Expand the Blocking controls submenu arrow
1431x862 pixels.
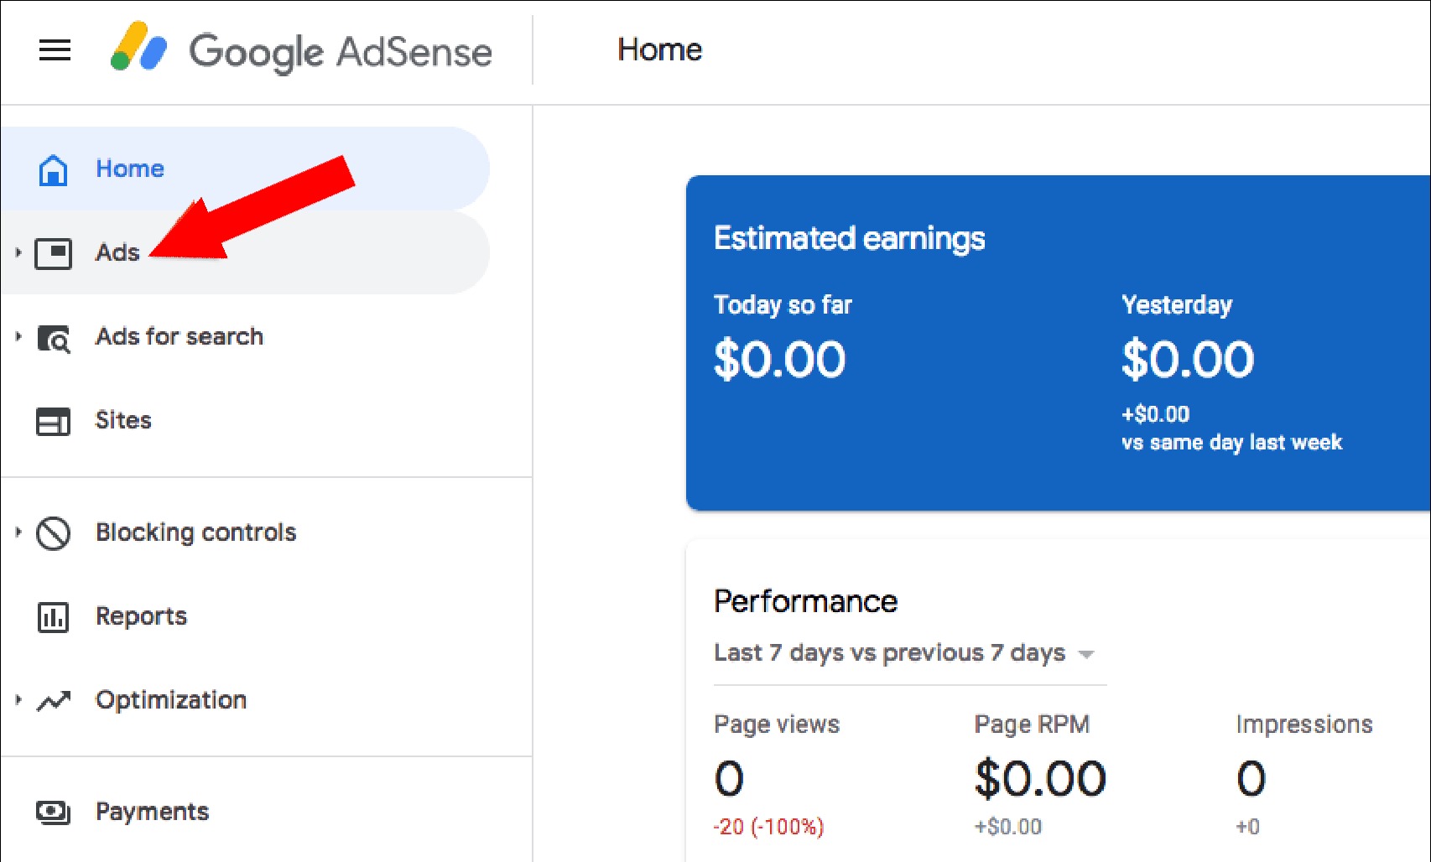(x=18, y=532)
